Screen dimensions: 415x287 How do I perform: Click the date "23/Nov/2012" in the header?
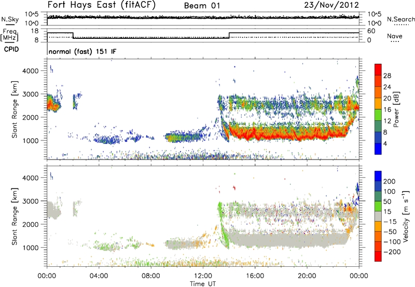(x=331, y=5)
